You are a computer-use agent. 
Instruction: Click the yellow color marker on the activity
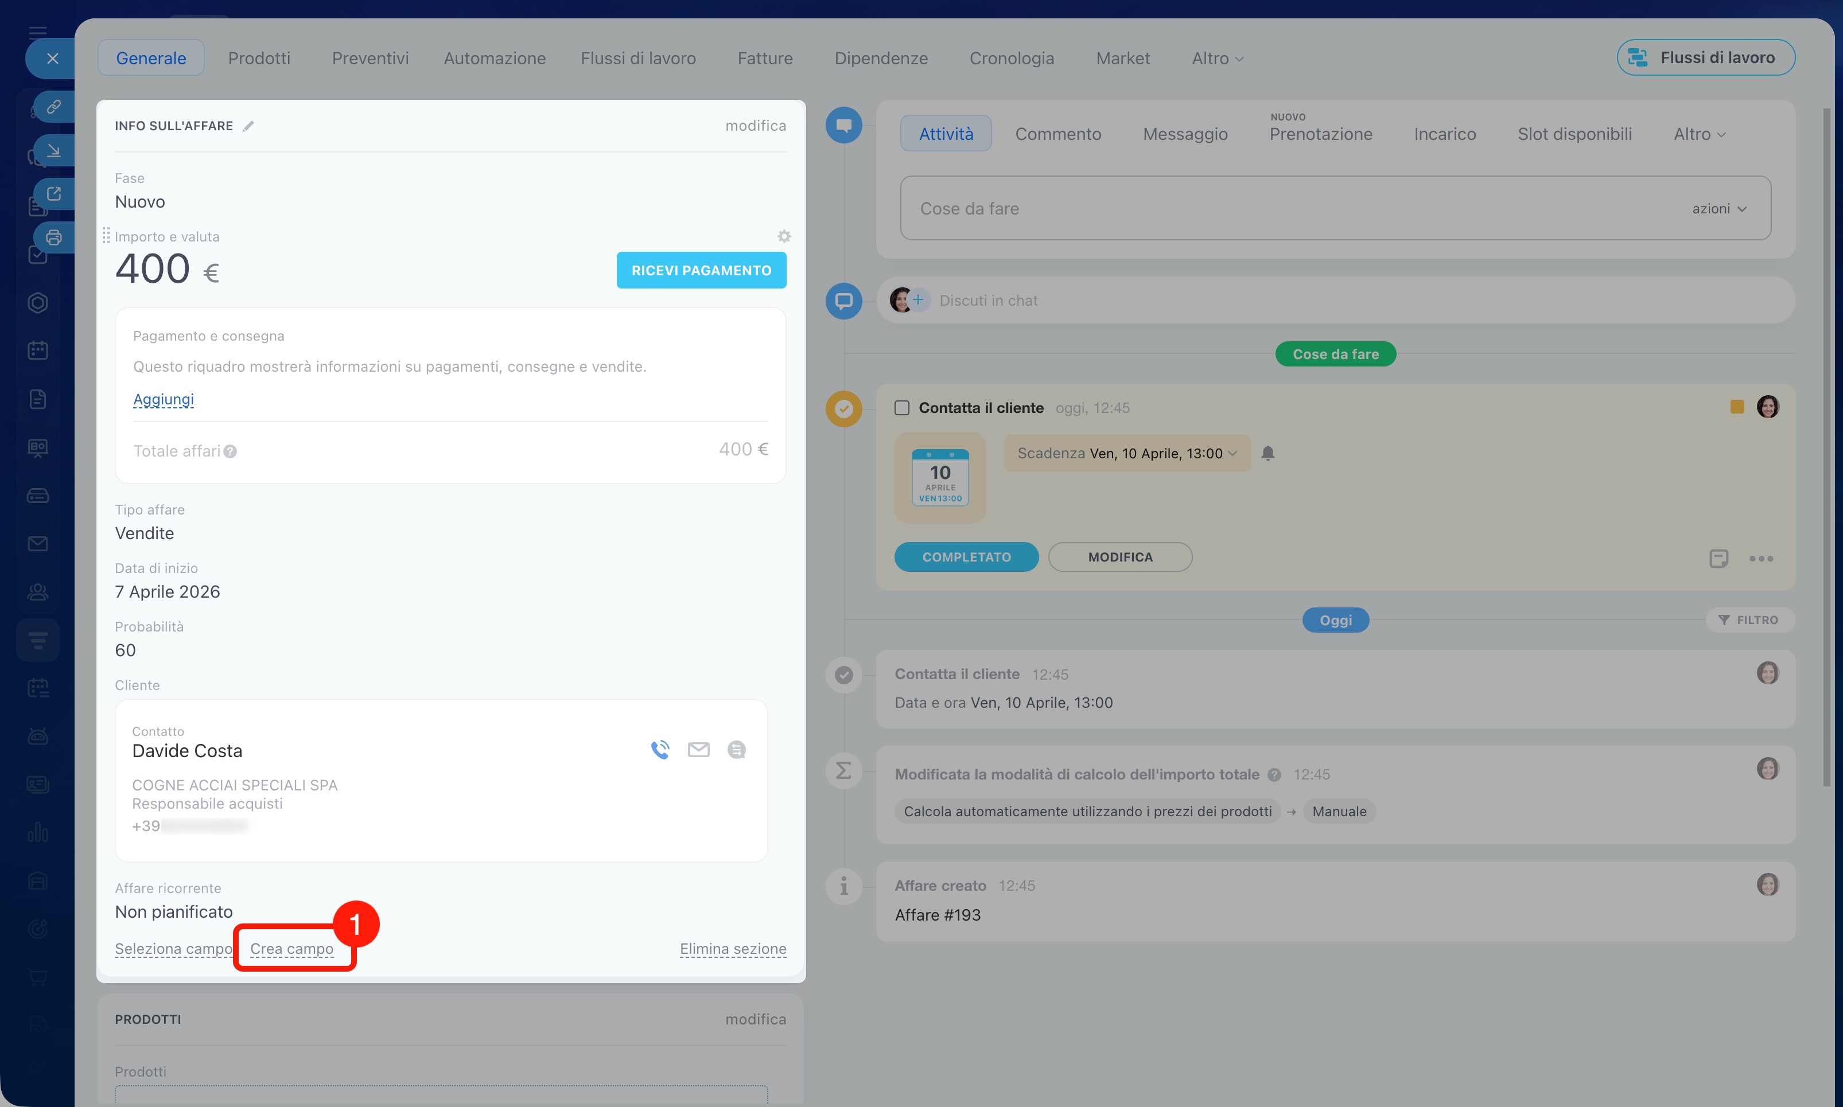[1737, 407]
